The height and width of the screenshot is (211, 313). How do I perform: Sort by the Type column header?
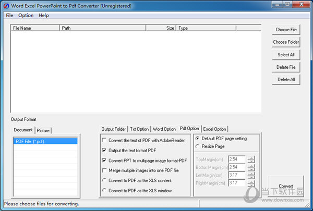pyautogui.click(x=206, y=28)
